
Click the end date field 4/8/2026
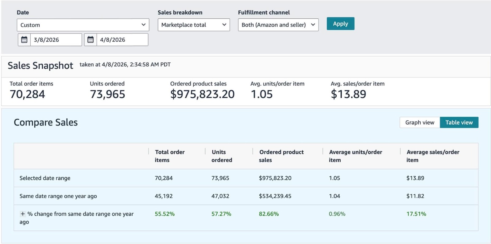[122, 40]
